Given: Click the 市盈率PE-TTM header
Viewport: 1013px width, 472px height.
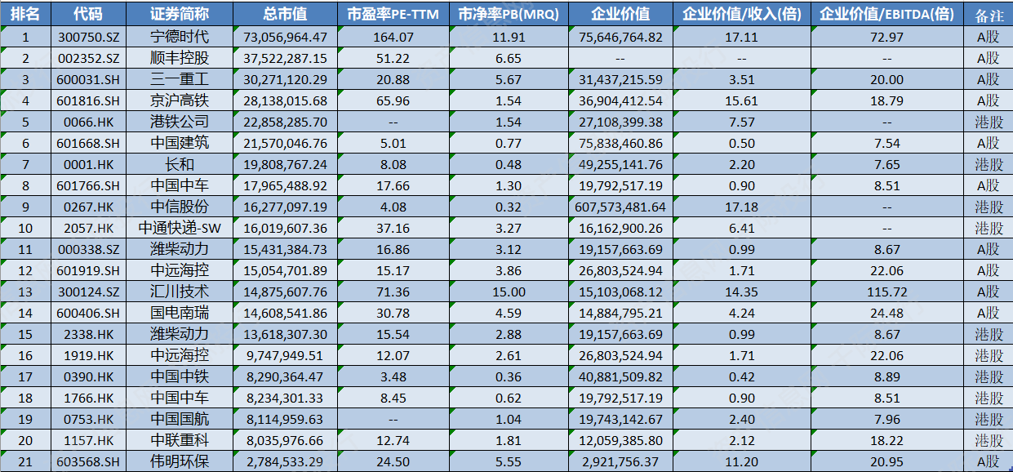Looking at the screenshot, I should pos(393,14).
